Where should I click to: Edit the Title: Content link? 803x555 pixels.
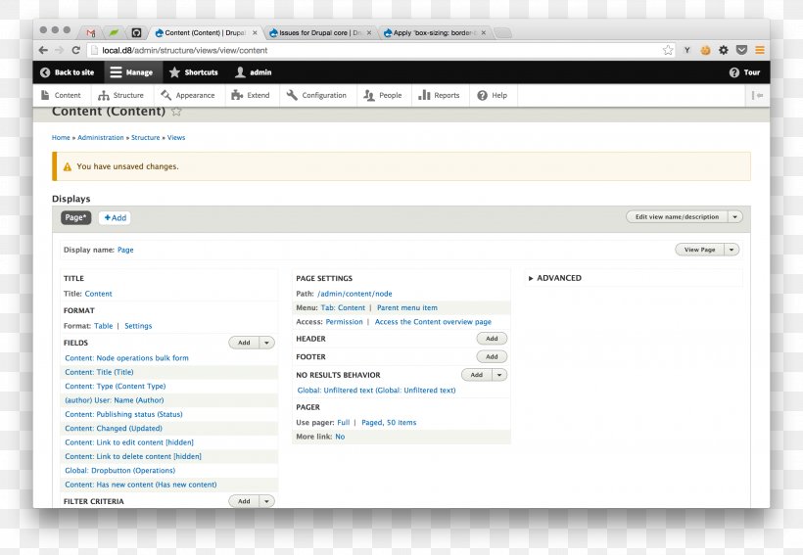[98, 294]
